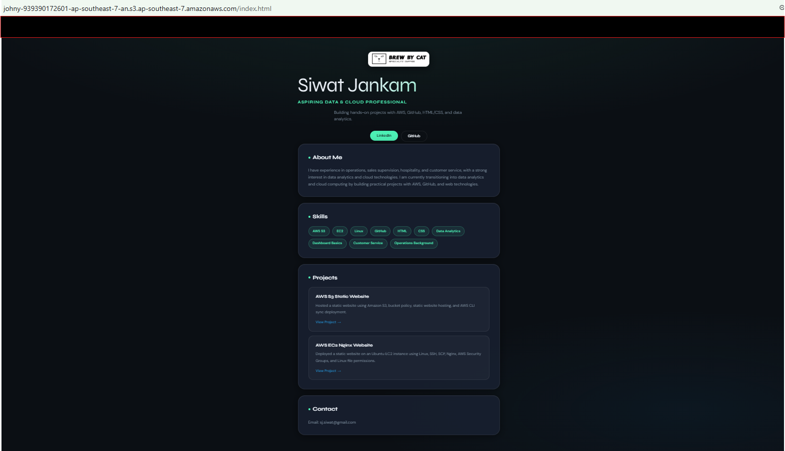Select the GitHub skill tag
The image size is (785, 451).
tap(380, 231)
